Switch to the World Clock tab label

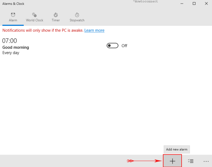click(x=35, y=20)
